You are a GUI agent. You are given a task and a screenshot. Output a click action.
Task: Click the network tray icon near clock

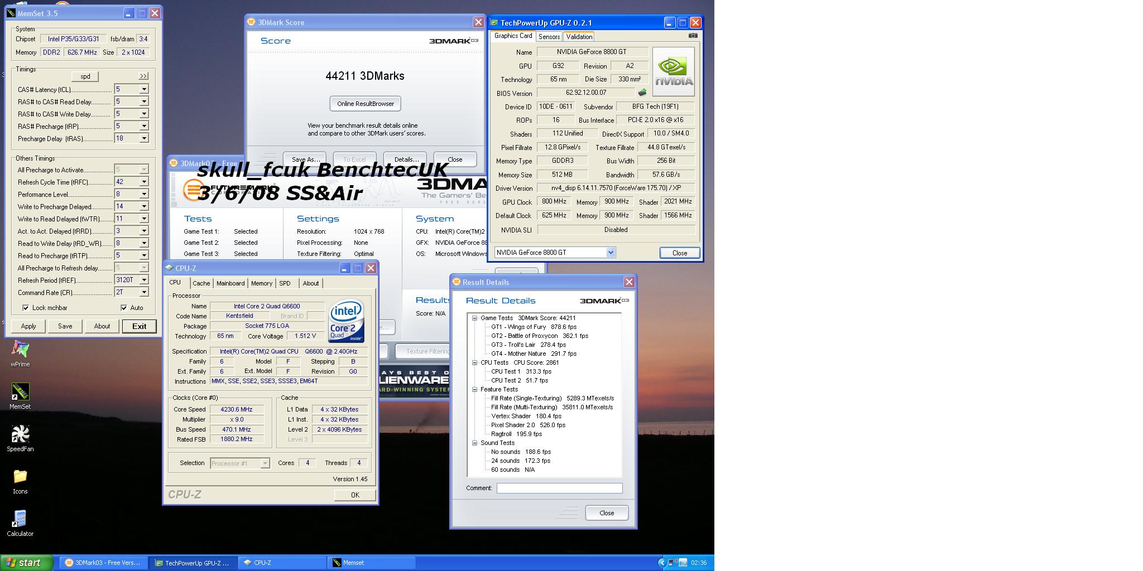pos(673,563)
